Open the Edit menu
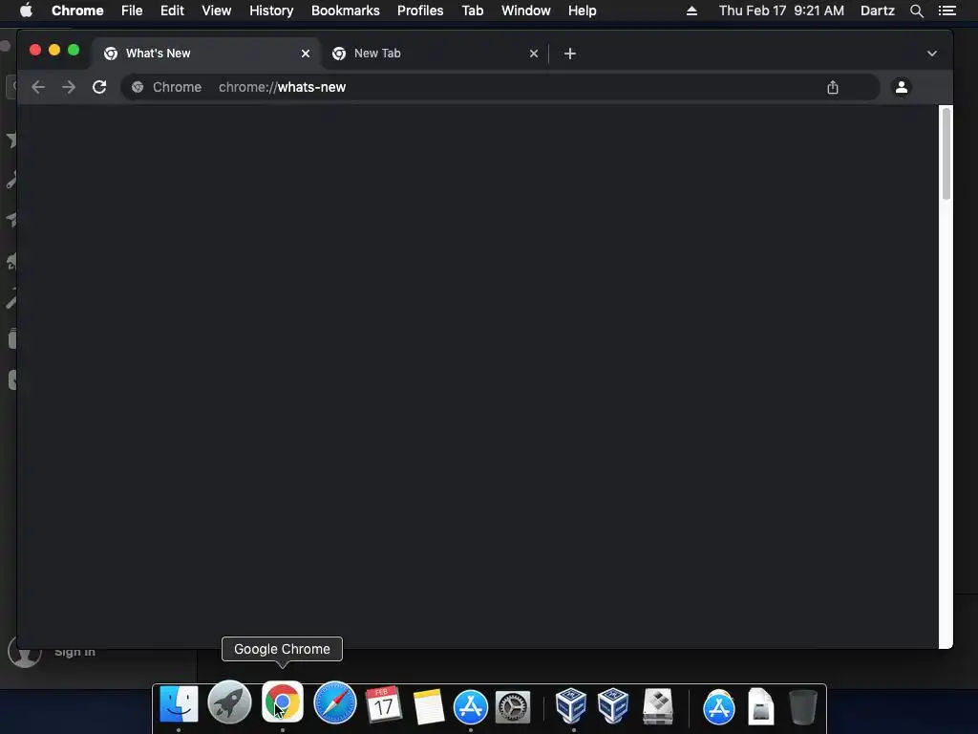978x734 pixels. click(172, 11)
